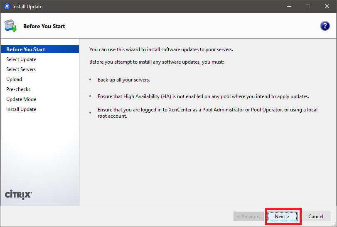The width and height of the screenshot is (337, 227).
Task: Click the Install Update title bar text
Action: [x=27, y=7]
